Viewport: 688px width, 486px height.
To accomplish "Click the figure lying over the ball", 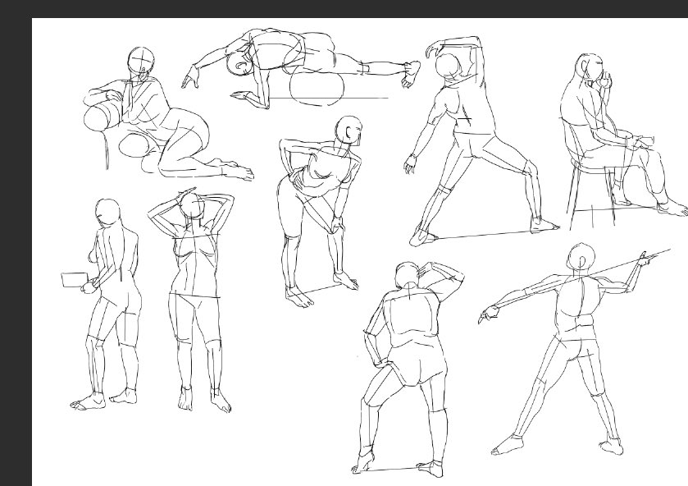I will coord(301,69).
